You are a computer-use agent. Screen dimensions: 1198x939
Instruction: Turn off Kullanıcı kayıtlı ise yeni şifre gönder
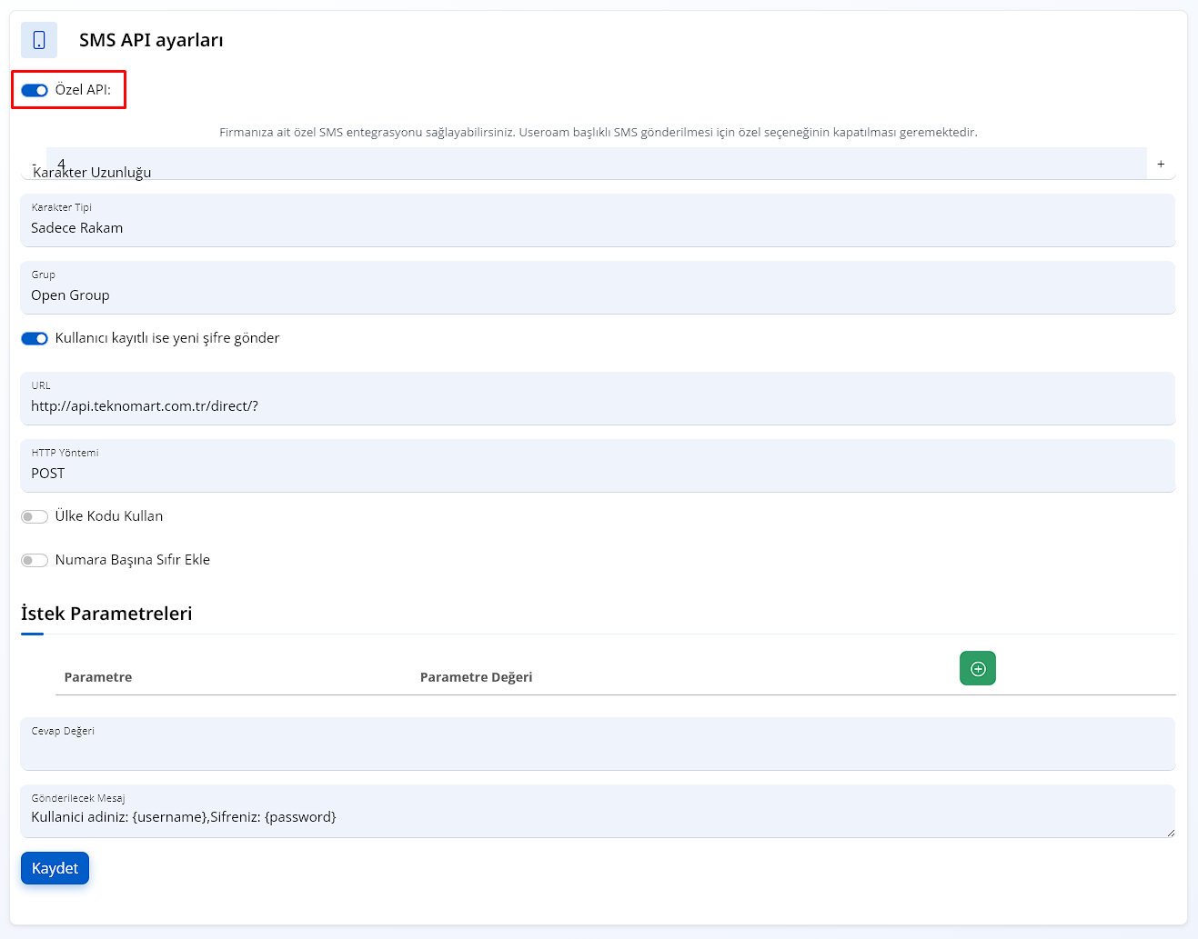[35, 338]
